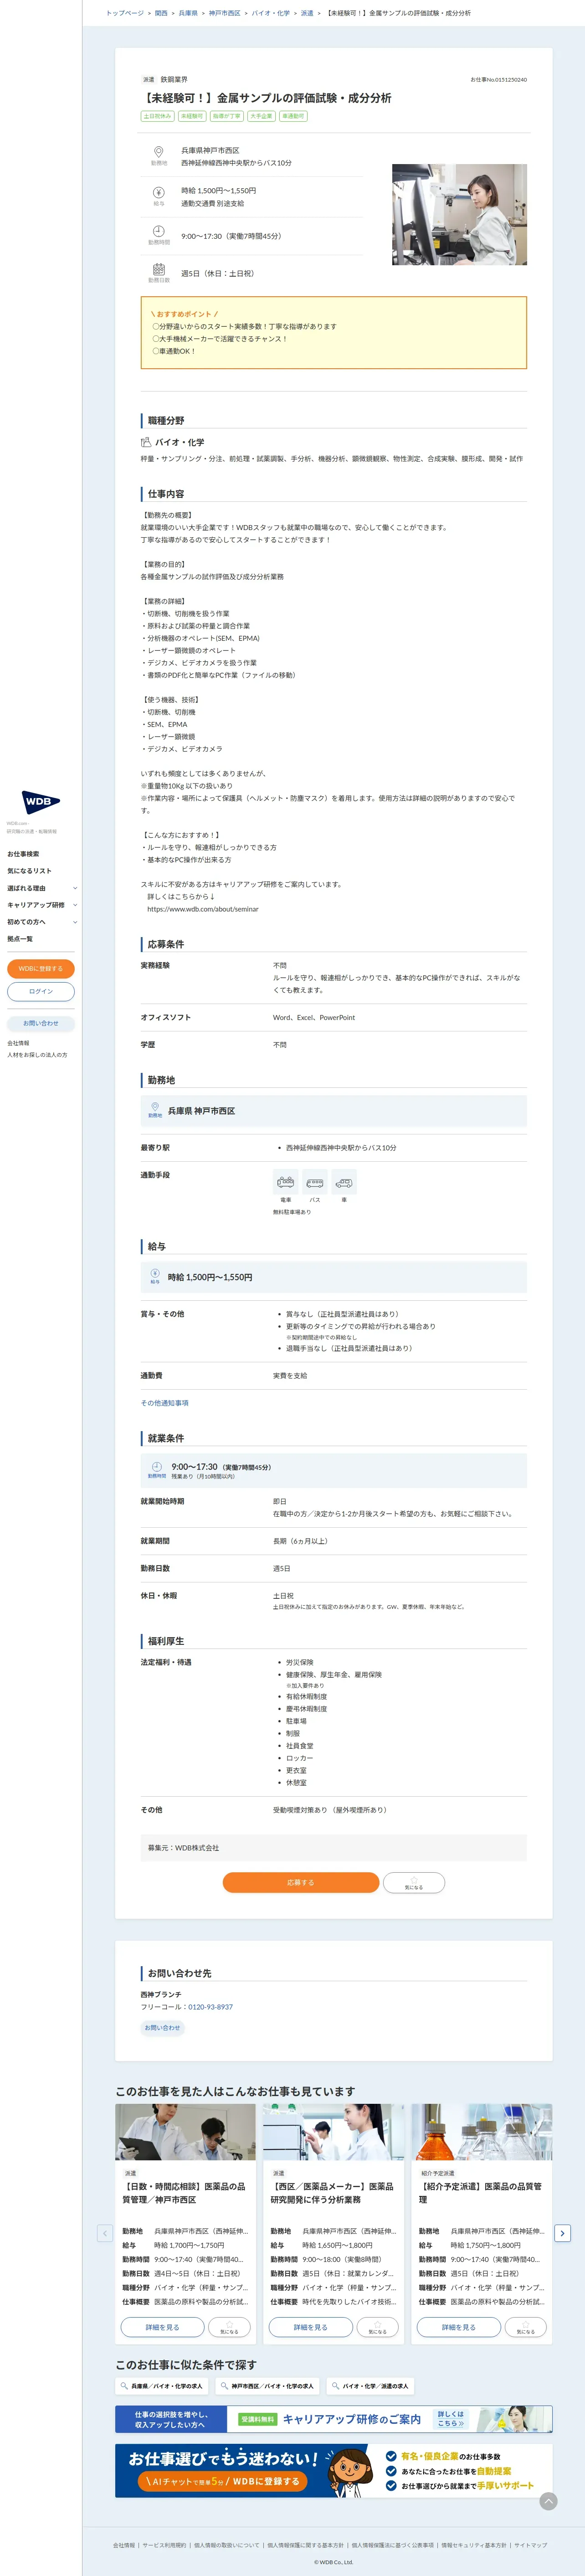
Task: Click 詳細を見る on 紹介予定派遣 card
Action: pyautogui.click(x=459, y=2327)
